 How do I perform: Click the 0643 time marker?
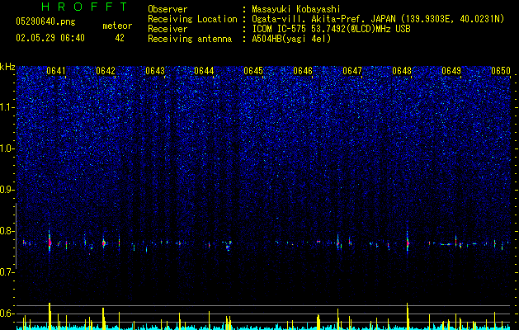point(155,71)
